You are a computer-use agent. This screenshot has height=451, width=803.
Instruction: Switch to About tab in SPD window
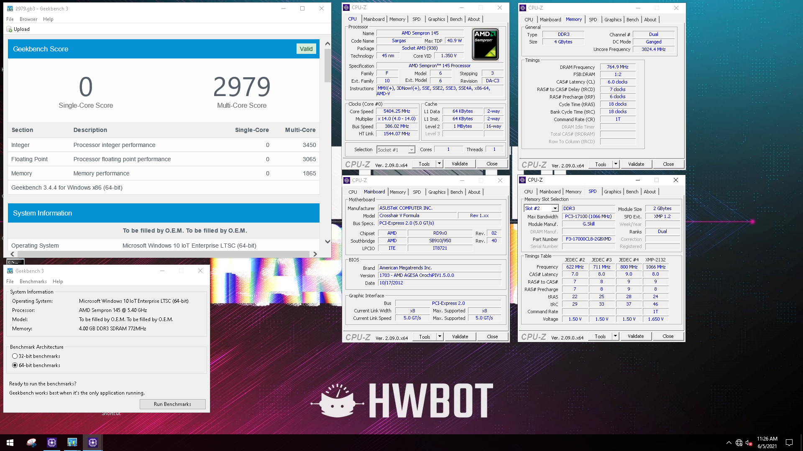coord(650,192)
